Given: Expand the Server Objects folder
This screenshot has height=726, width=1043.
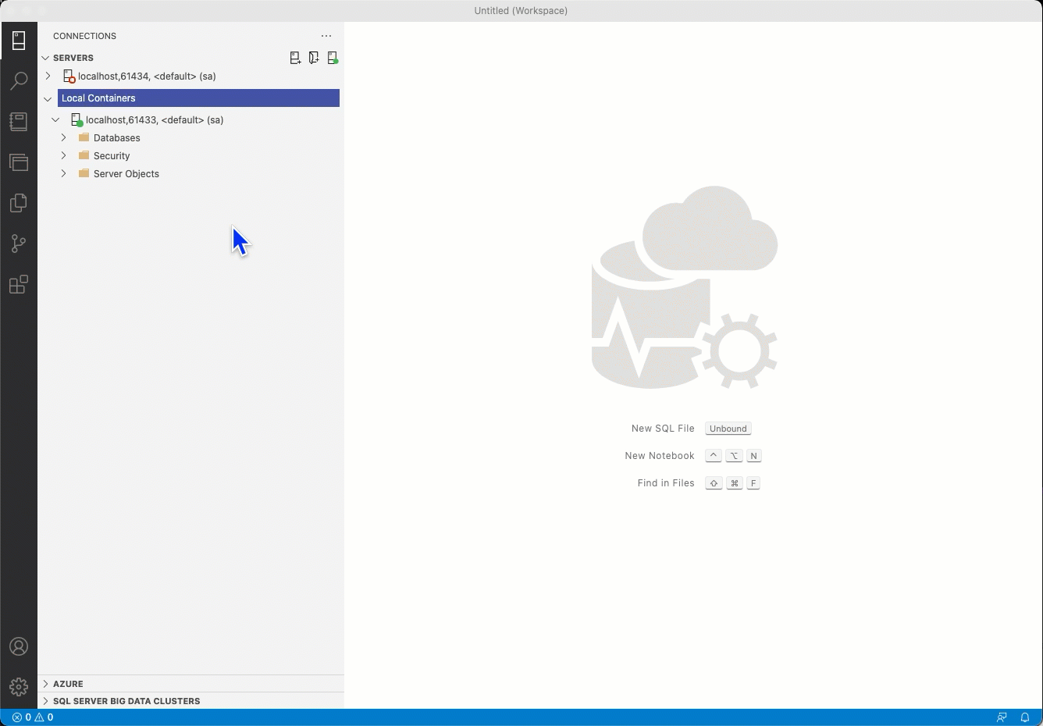Looking at the screenshot, I should click(x=63, y=173).
